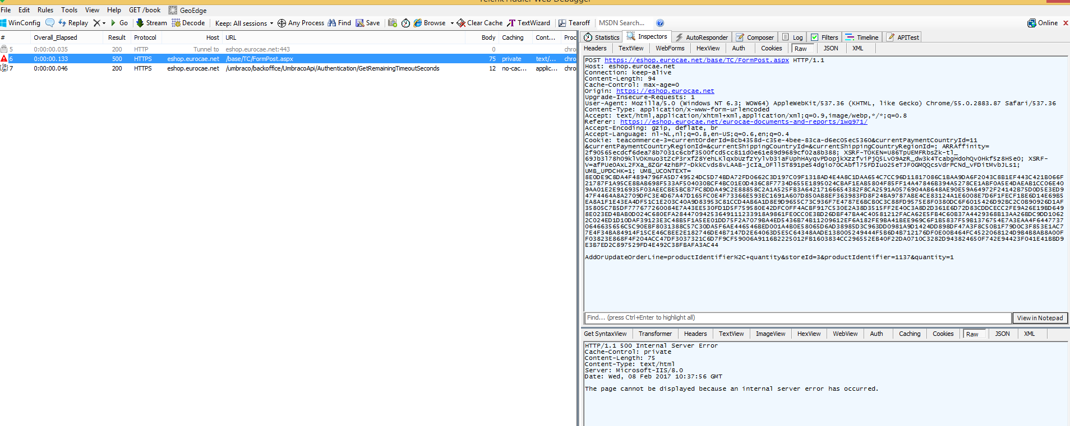Open the Filters tab with checkmark
Screen dimensions: 1070x426
tap(824, 38)
